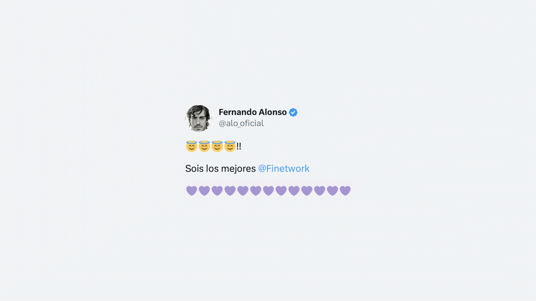Click the second-to-last purple heart
Image resolution: width=536 pixels, height=301 pixels.
tap(332, 191)
